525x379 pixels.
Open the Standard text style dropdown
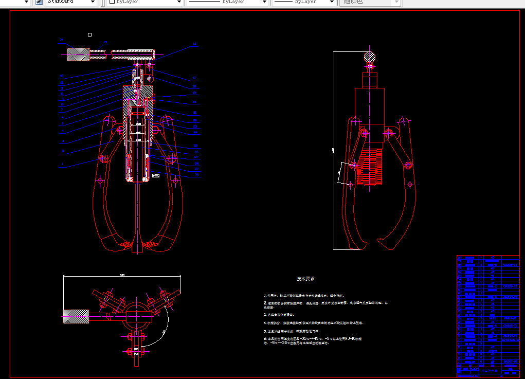[93, 2]
